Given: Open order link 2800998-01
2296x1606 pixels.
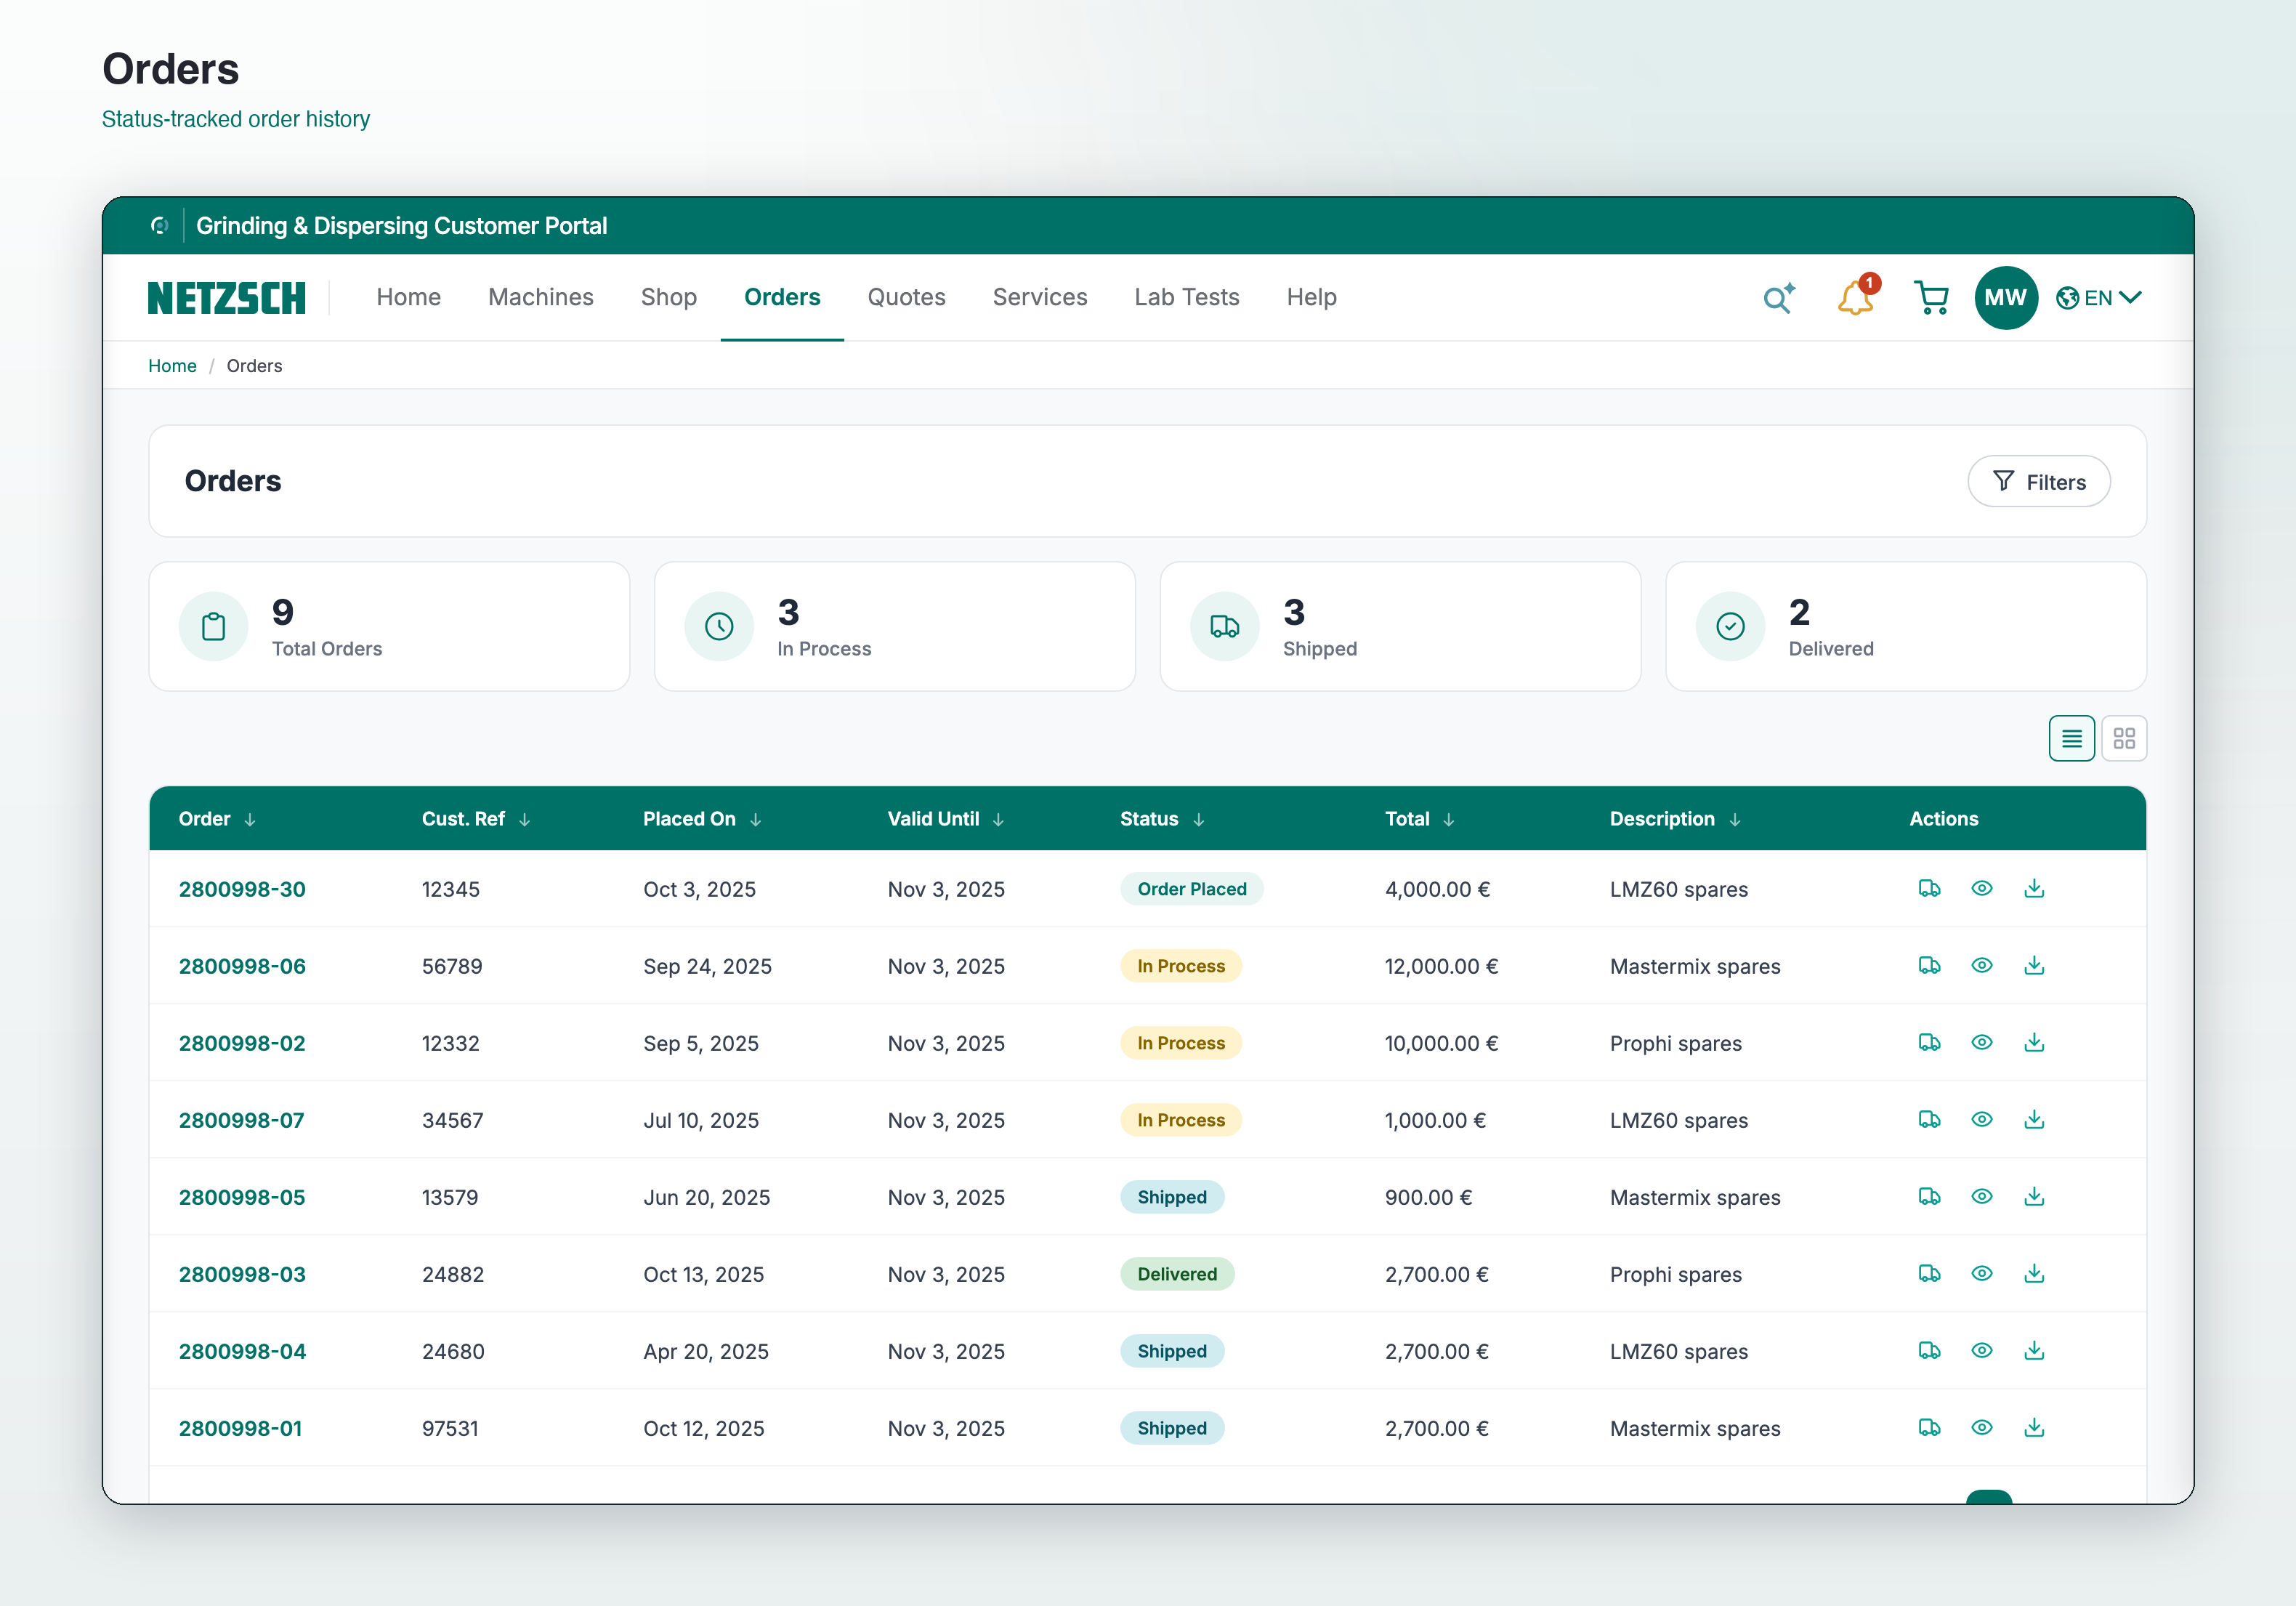Looking at the screenshot, I should point(240,1428).
